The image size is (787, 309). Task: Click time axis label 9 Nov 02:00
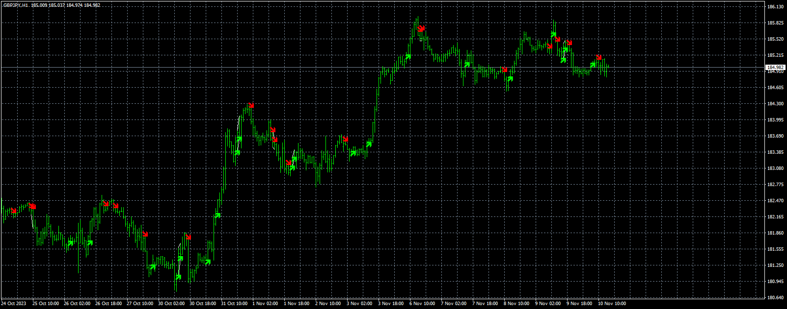(x=548, y=304)
